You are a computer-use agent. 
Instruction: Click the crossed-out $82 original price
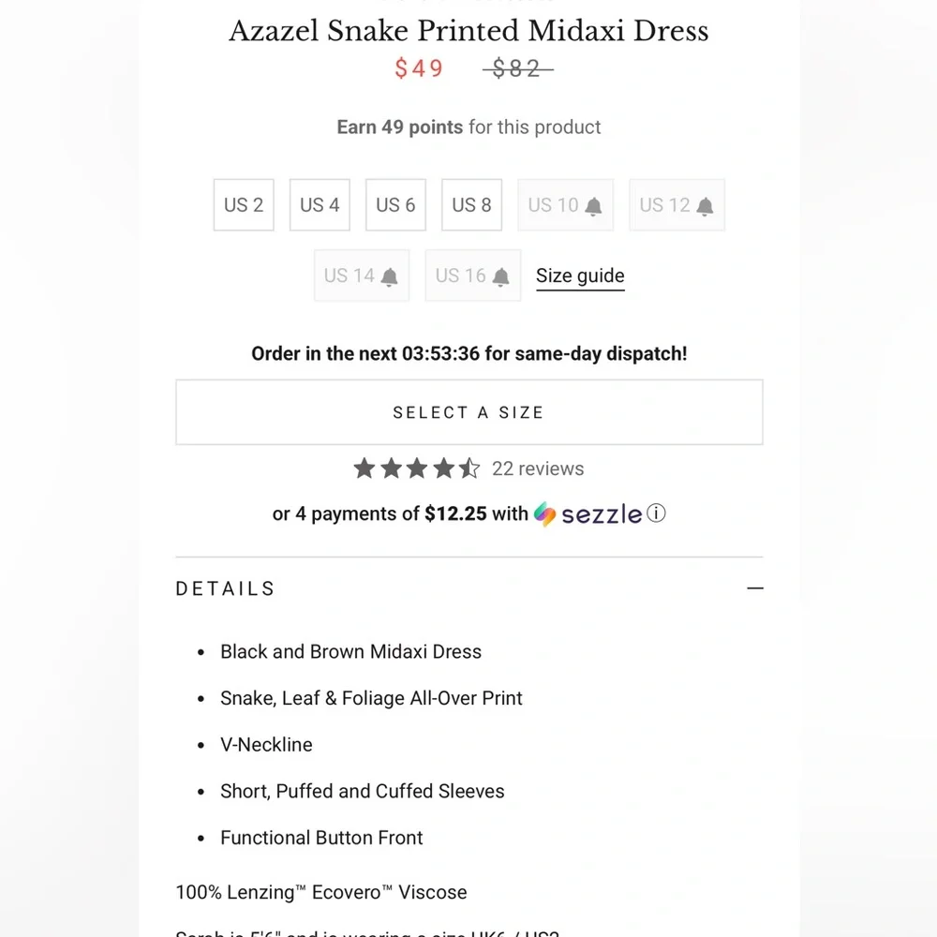(x=517, y=68)
